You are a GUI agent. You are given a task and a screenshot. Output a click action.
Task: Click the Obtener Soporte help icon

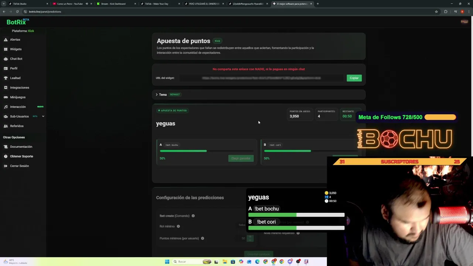(x=6, y=156)
